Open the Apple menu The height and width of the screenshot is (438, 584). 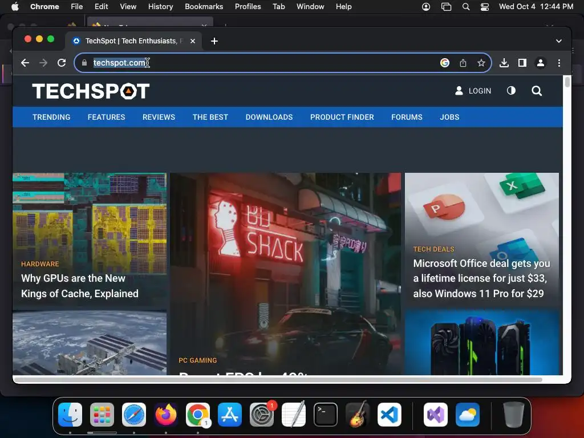pyautogui.click(x=15, y=6)
